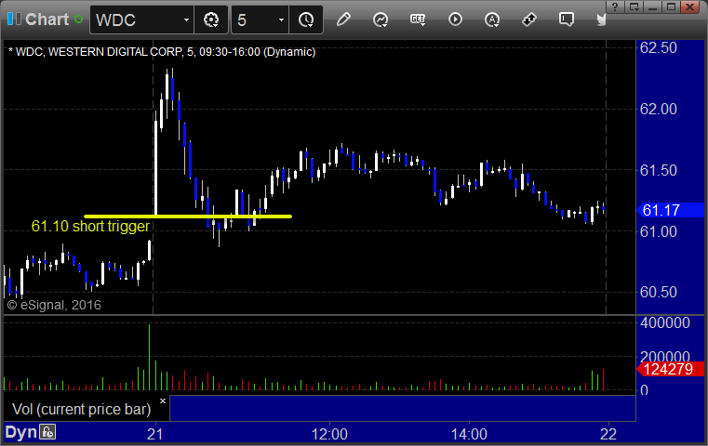Click the Vol (current price bar) label
708x446 pixels.
(81, 409)
